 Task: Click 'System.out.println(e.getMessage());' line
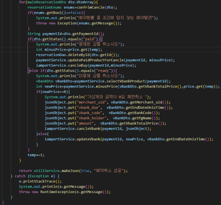pos(56,187)
